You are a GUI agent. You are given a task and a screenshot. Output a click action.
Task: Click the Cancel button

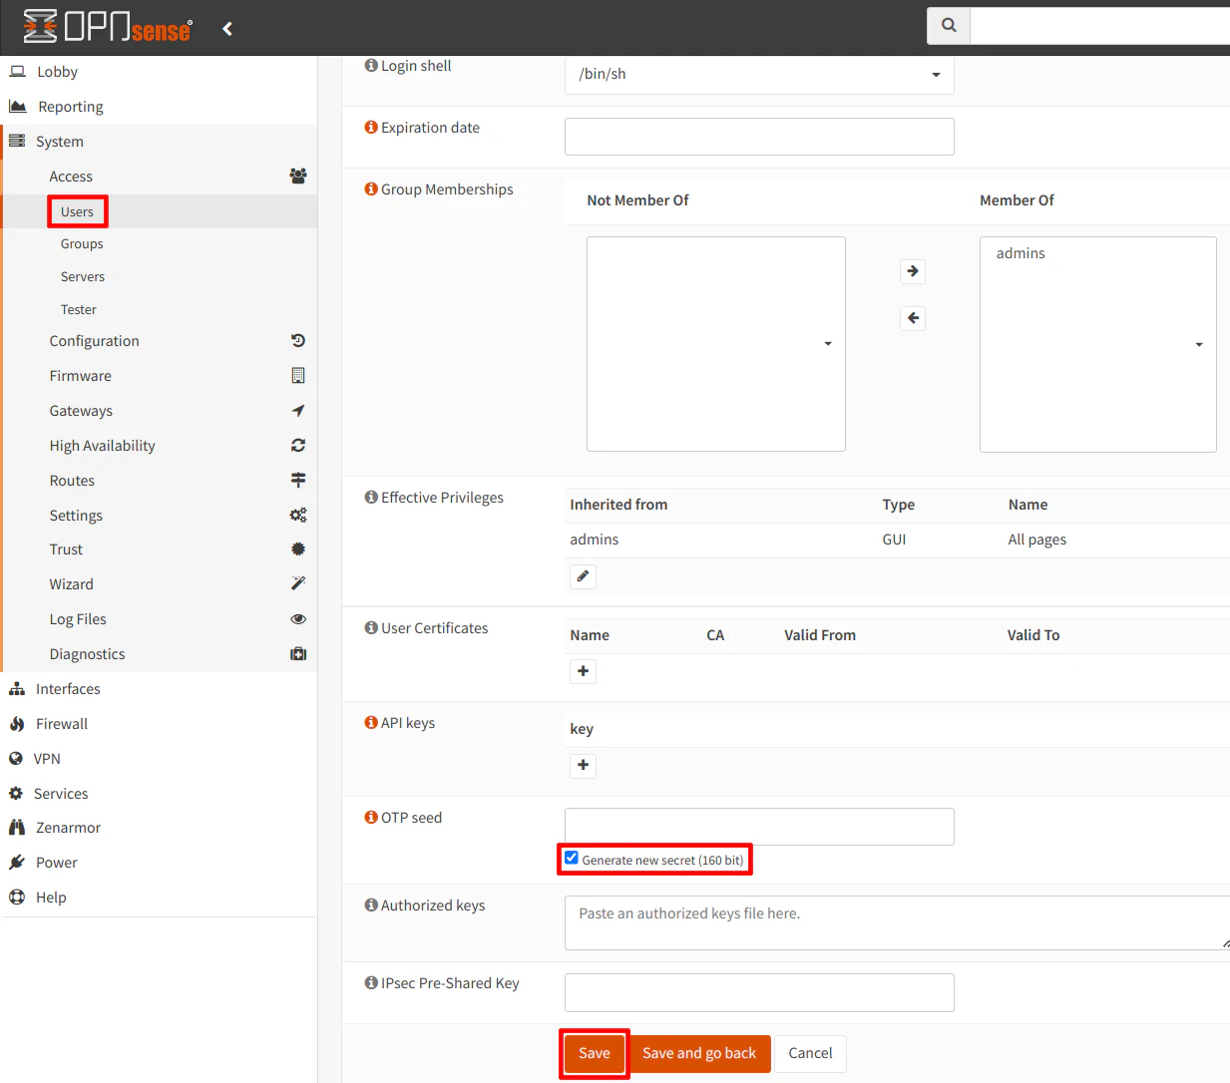point(810,1053)
